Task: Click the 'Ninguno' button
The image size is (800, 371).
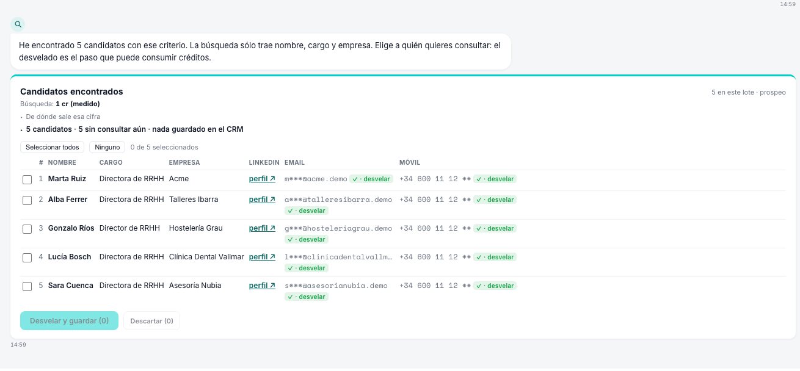Action: pos(107,147)
